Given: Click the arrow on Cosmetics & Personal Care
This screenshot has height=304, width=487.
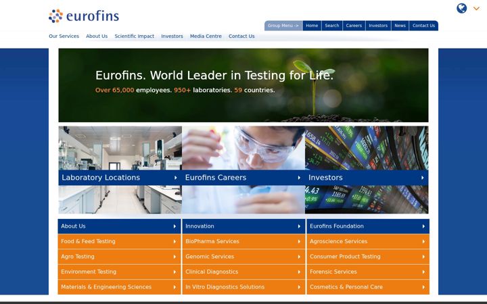Looking at the screenshot, I should (x=423, y=287).
